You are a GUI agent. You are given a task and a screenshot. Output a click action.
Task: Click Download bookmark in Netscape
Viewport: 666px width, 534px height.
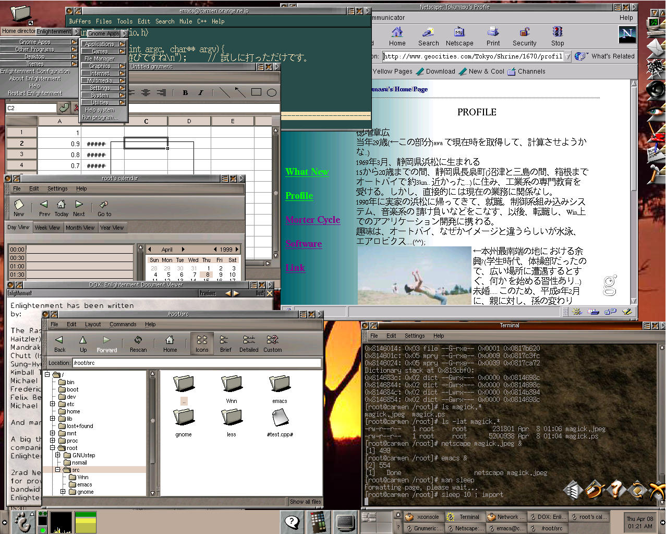click(435, 72)
